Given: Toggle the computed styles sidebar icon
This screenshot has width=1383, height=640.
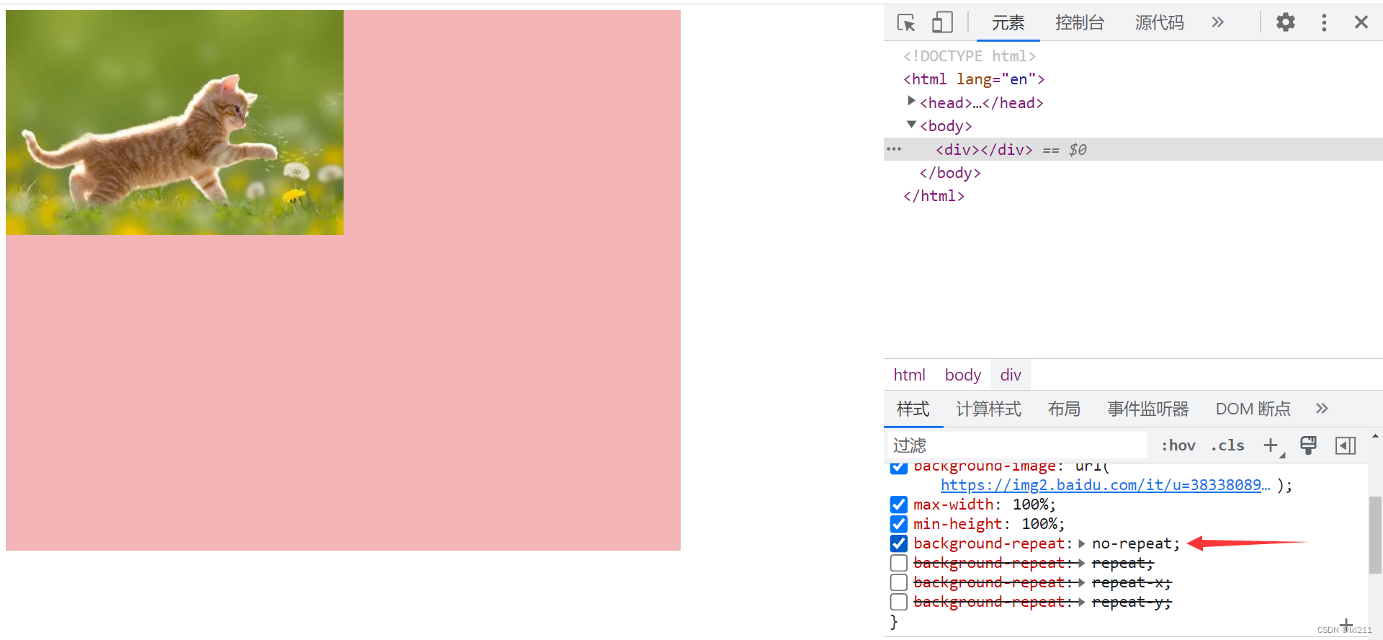Looking at the screenshot, I should [x=1346, y=445].
